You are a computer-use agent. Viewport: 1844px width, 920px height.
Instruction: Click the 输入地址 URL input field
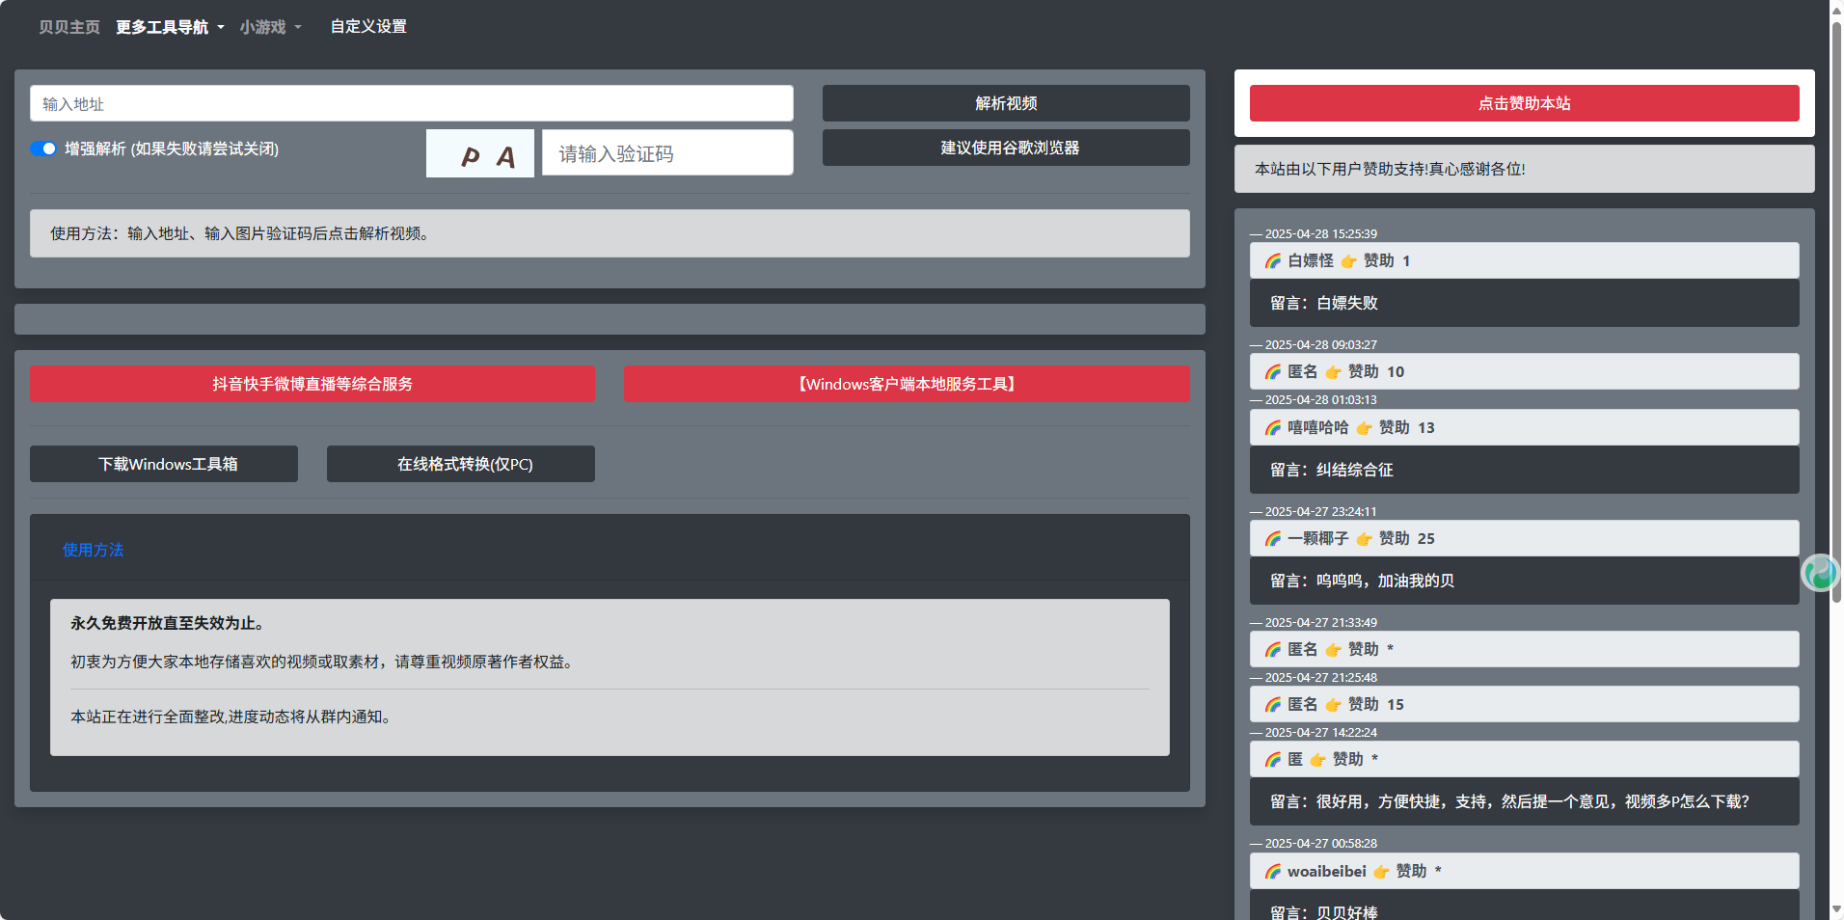click(x=412, y=104)
